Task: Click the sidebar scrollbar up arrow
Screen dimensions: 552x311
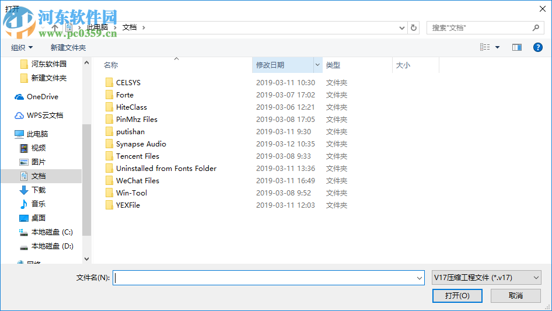Action: point(86,62)
